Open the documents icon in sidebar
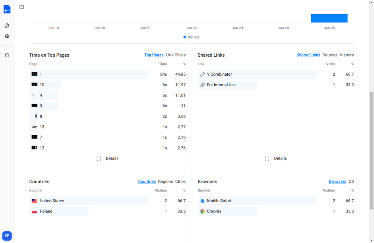Viewport: 374px width, 243px height. pyautogui.click(x=7, y=26)
